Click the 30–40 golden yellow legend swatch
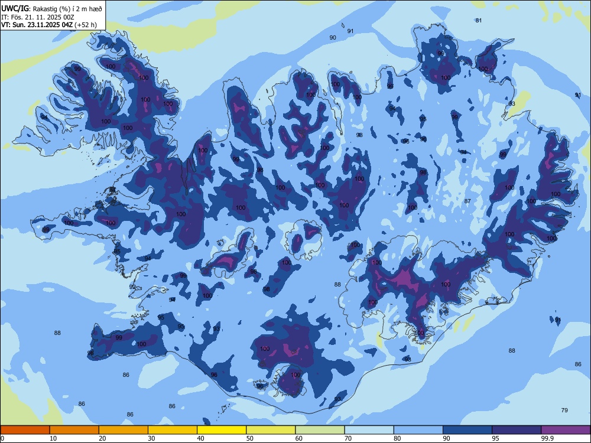 pos(173,430)
